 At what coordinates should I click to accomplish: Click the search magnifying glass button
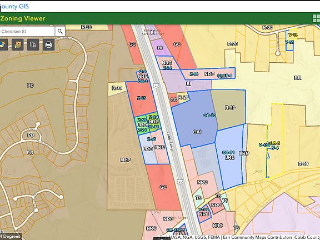coord(60,32)
